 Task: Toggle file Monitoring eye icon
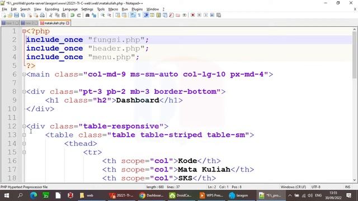185,15
